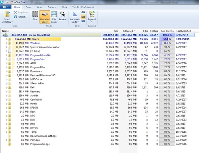
Task: Open the quick access toolbar dropdown
Action: [x=7, y=2]
